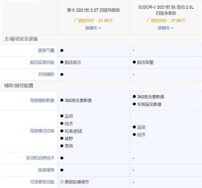Click the 驾驶辅助影像 row label

(42, 100)
